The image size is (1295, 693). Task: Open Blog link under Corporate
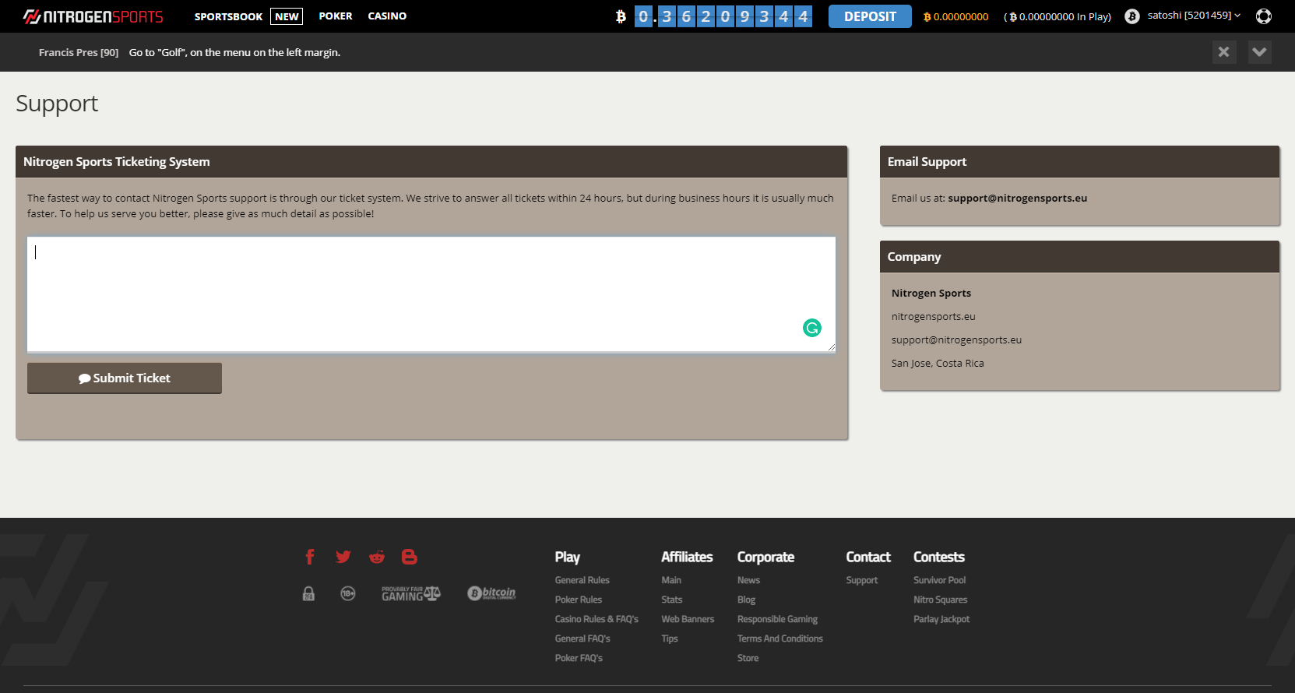pyautogui.click(x=746, y=600)
